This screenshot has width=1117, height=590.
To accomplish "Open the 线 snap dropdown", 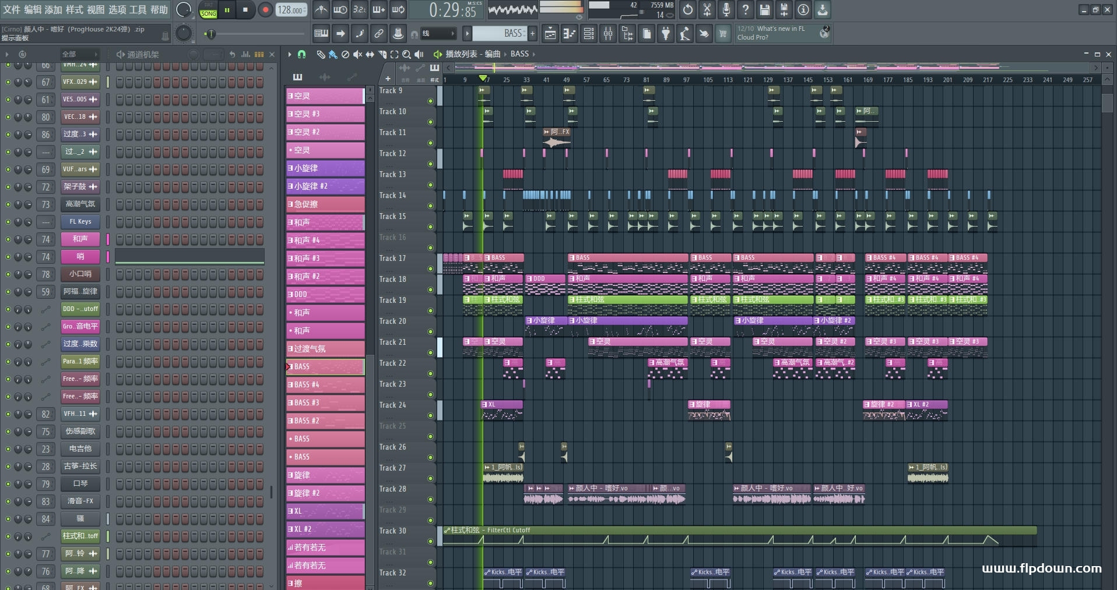I will point(437,34).
